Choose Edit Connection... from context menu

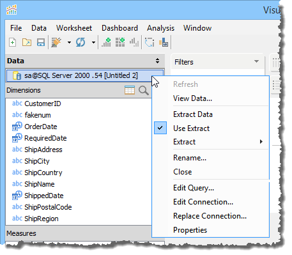point(203,202)
